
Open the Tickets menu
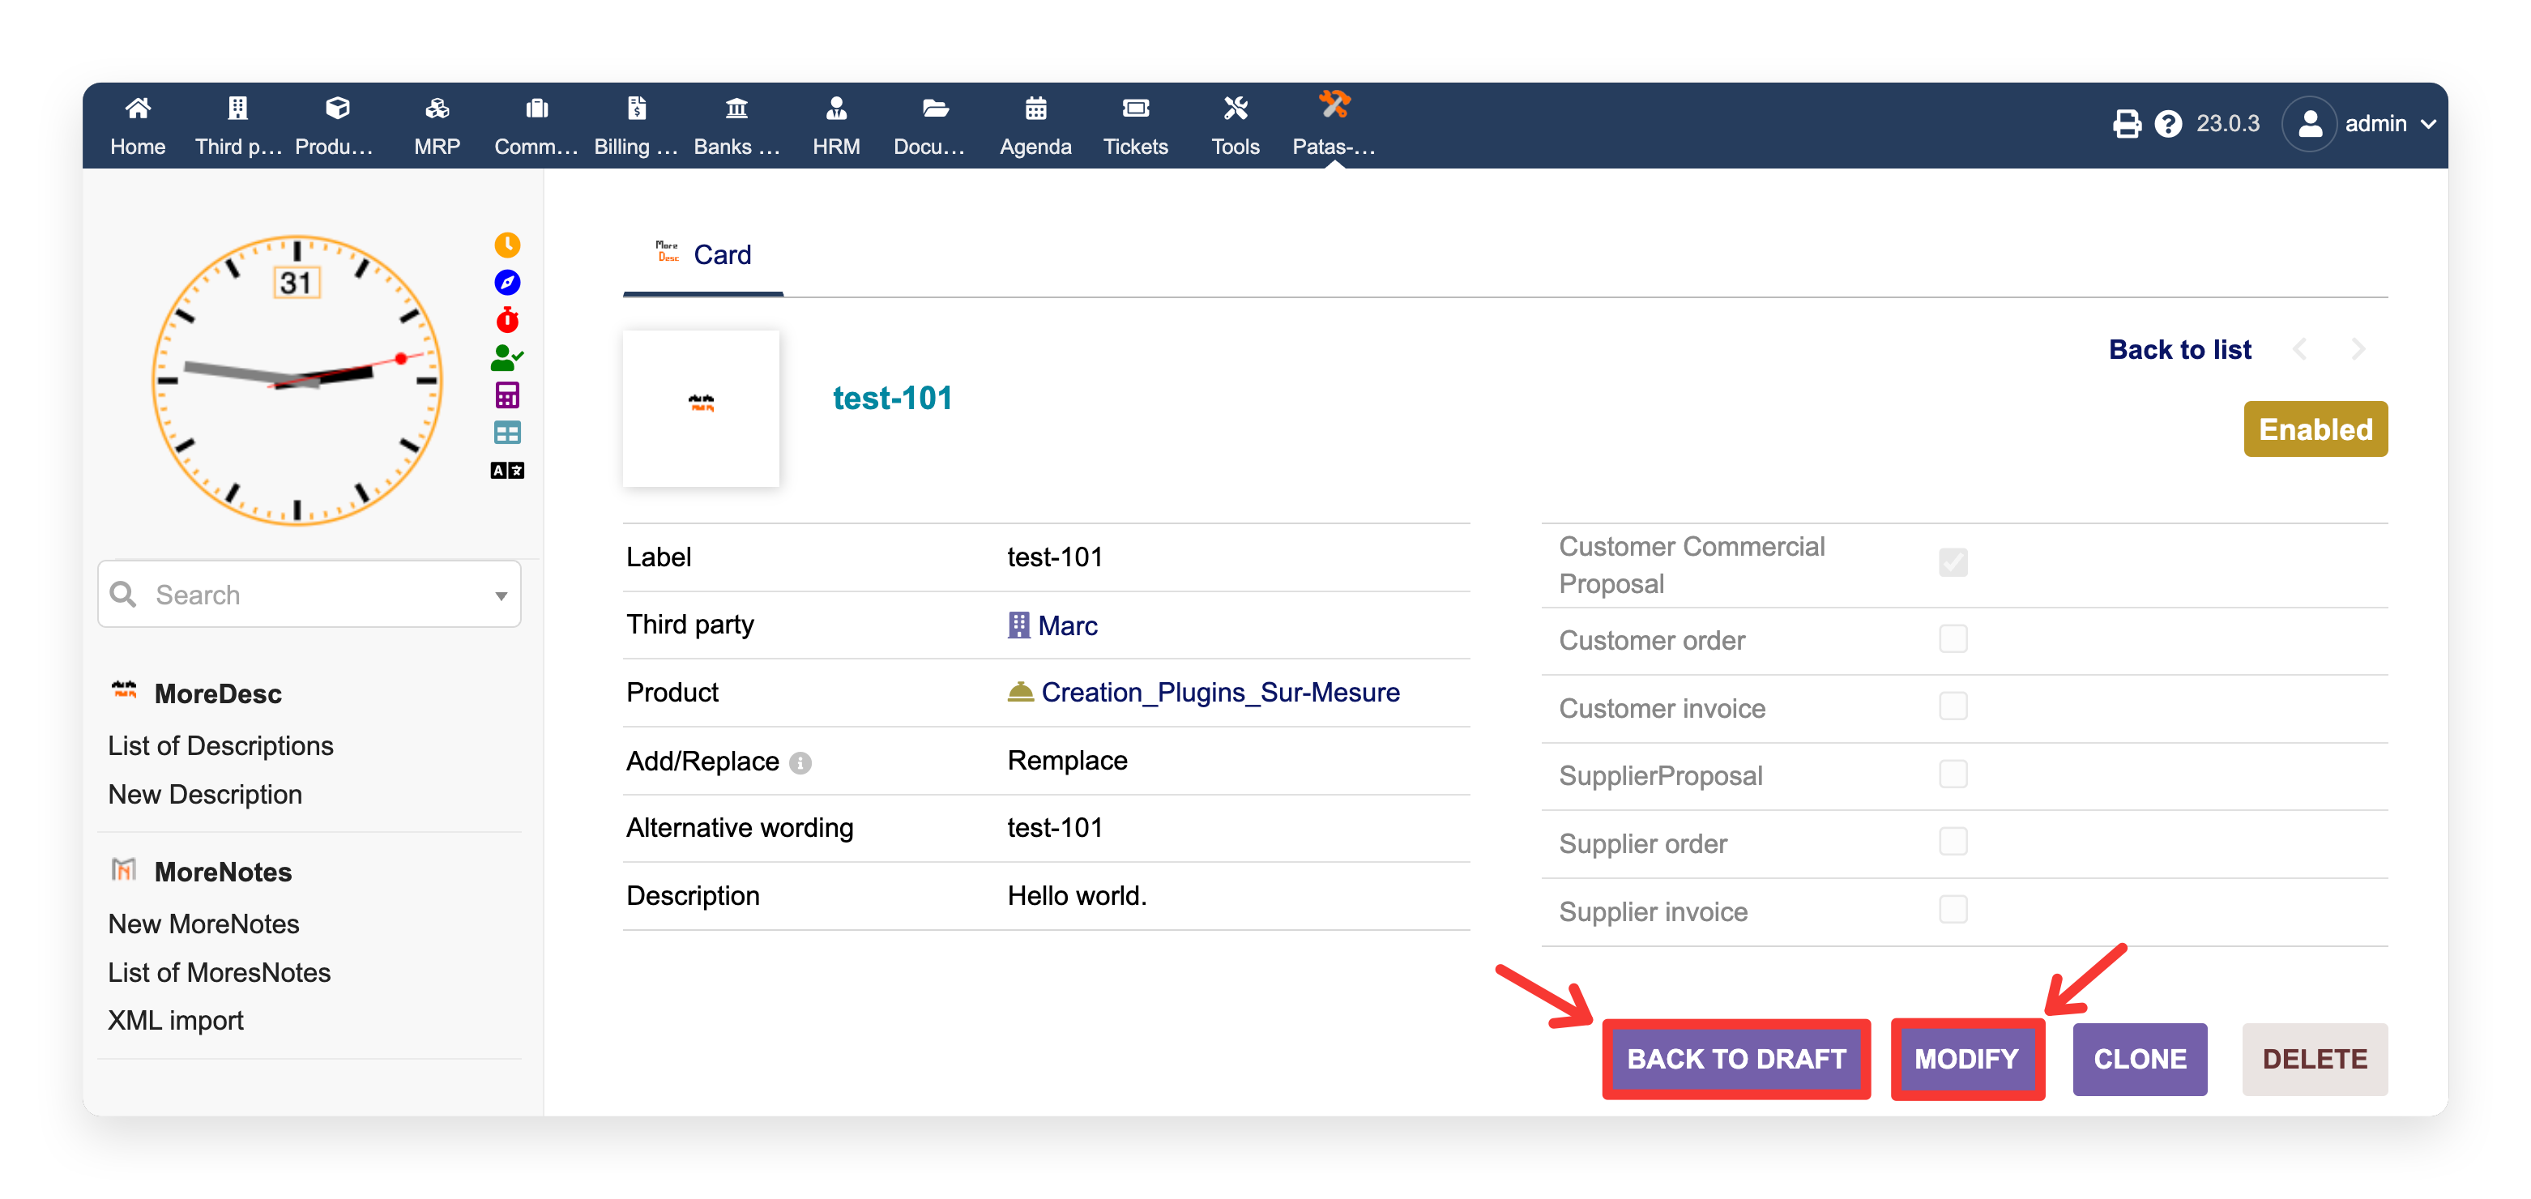(1135, 125)
